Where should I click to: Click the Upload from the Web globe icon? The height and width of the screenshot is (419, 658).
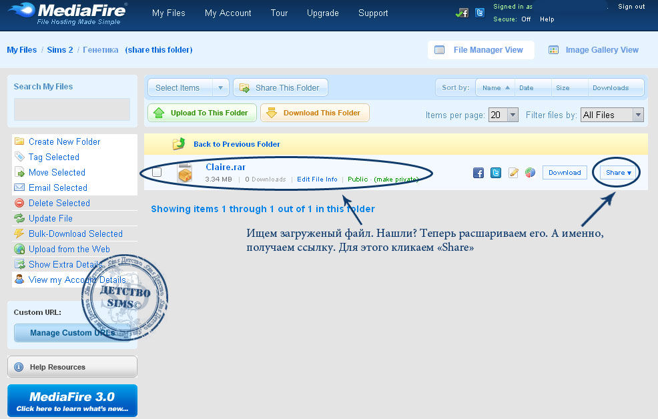pyautogui.click(x=19, y=249)
